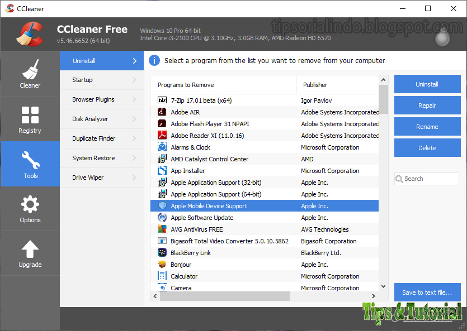Click the Uninstall tab chevron arrow
Viewport: 467px width, 331px height.
pyautogui.click(x=134, y=61)
